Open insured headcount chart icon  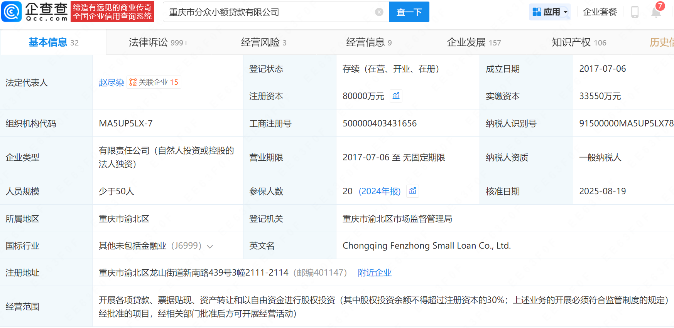pyautogui.click(x=413, y=191)
